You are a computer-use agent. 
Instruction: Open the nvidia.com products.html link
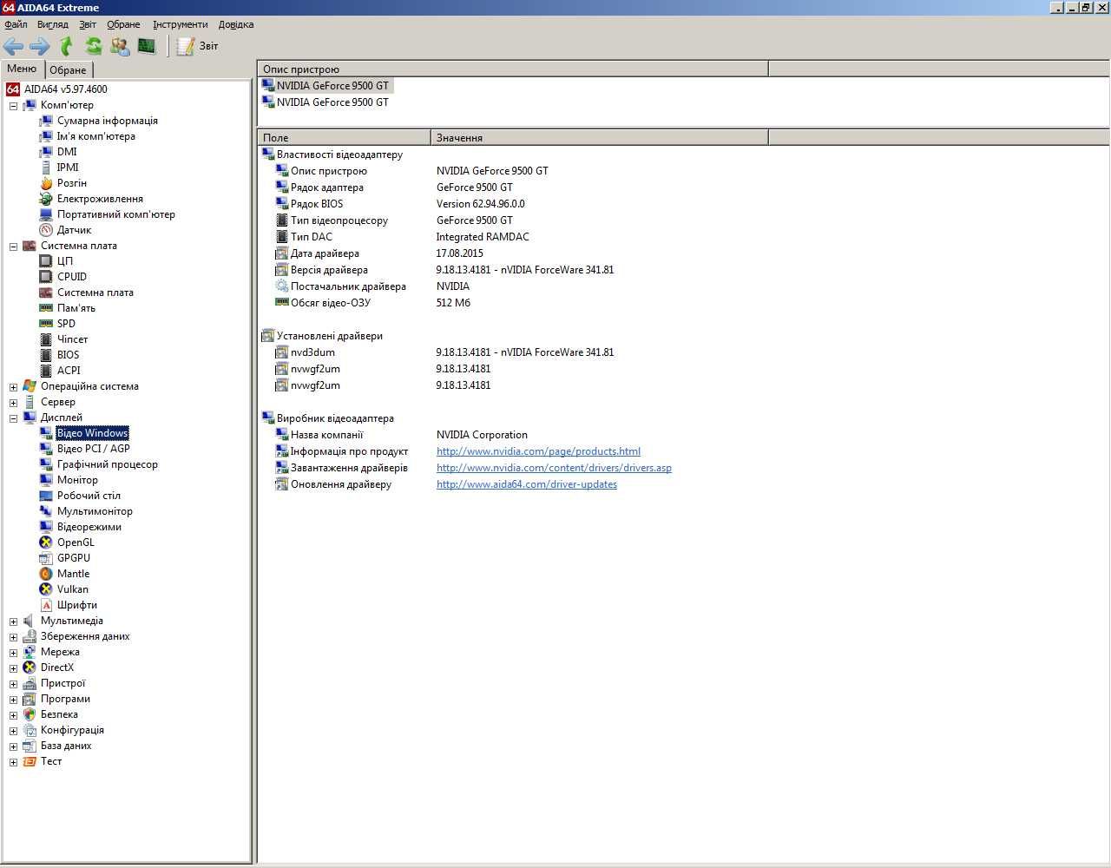coord(538,451)
